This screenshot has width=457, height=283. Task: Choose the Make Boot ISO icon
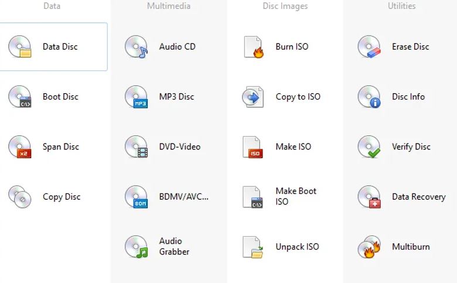point(253,197)
